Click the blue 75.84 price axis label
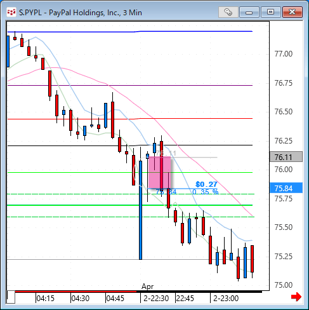309x310 pixels. pos(286,188)
